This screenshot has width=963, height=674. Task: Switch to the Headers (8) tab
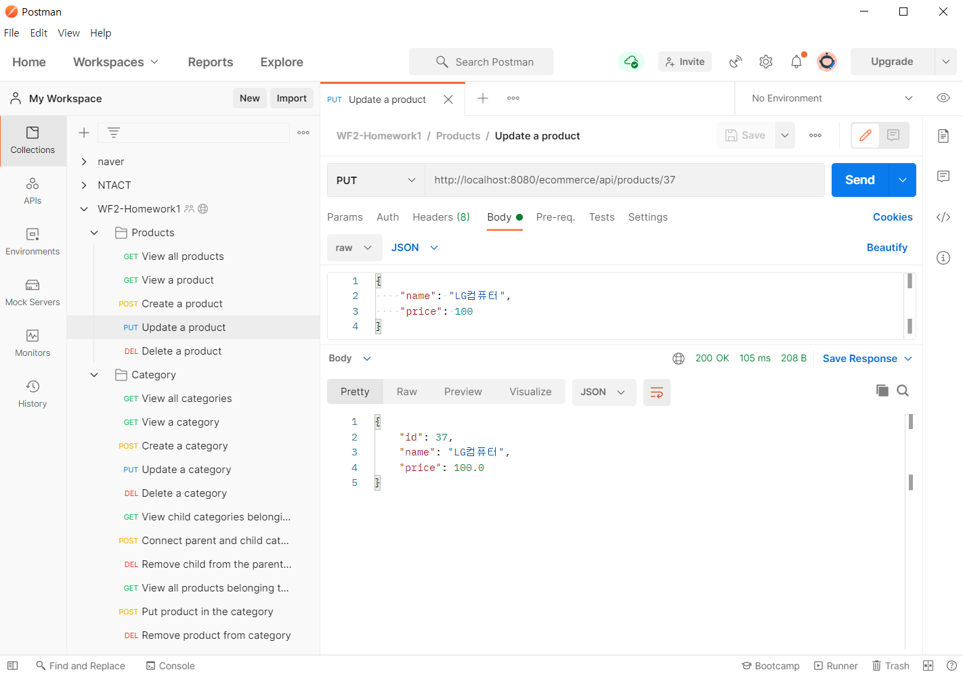(x=441, y=217)
